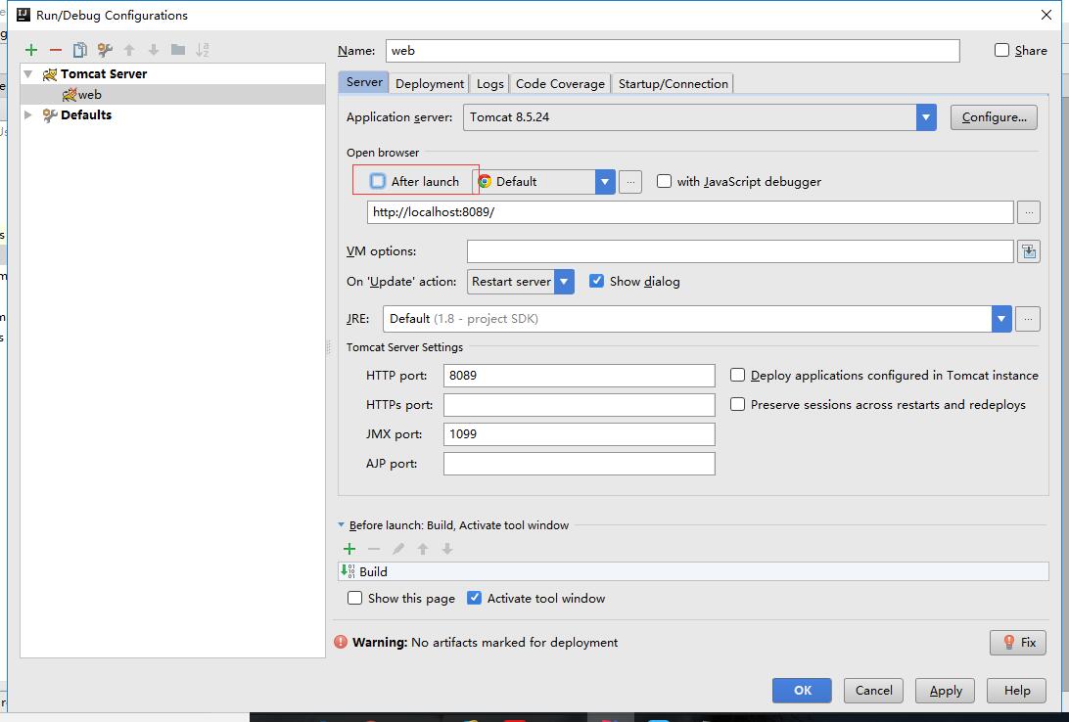
Task: Add a before launch task
Action: (349, 549)
